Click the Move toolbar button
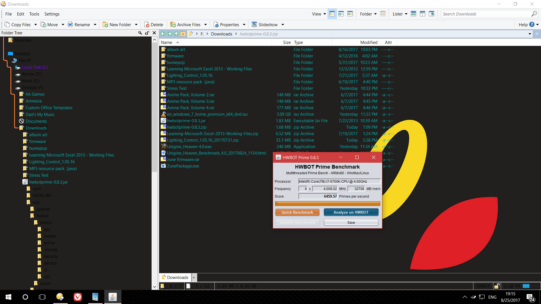Viewport: 541px width, 304px height. click(49, 25)
